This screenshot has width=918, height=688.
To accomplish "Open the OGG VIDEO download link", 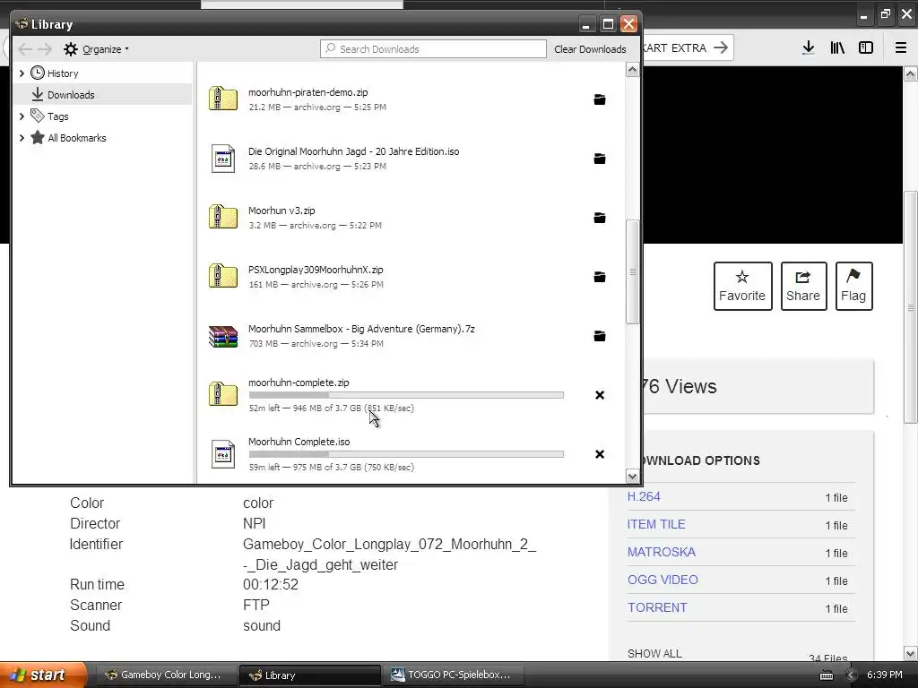I will (663, 580).
